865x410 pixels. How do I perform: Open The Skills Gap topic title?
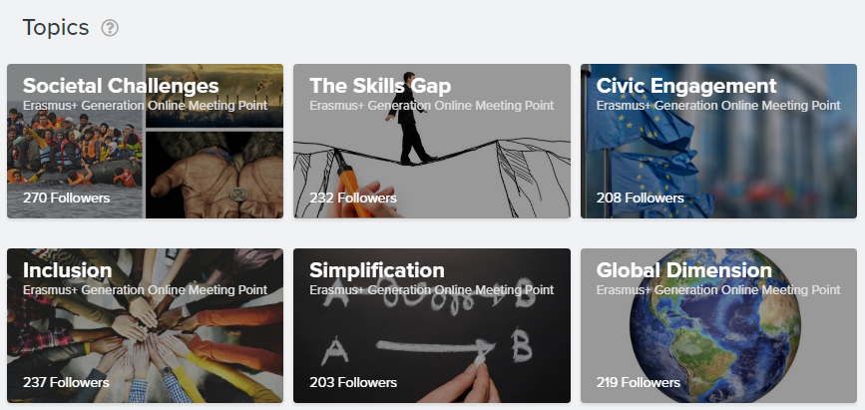[x=380, y=86]
